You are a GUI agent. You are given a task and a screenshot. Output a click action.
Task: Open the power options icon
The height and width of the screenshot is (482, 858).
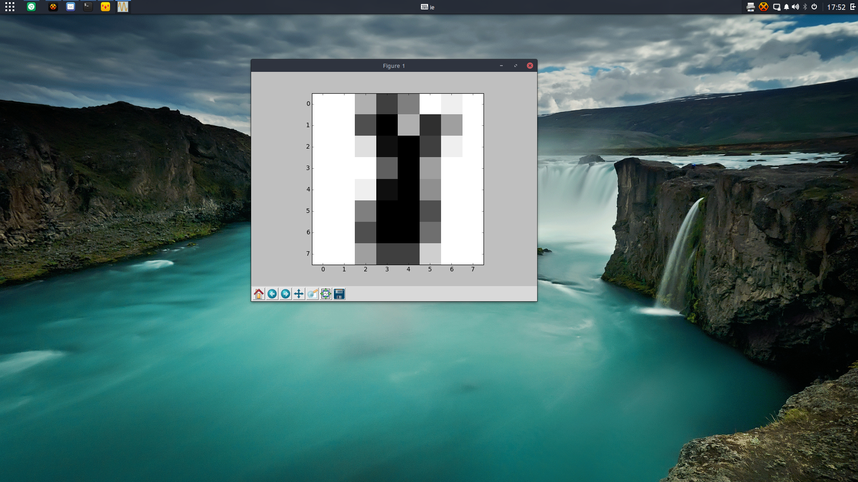814,7
